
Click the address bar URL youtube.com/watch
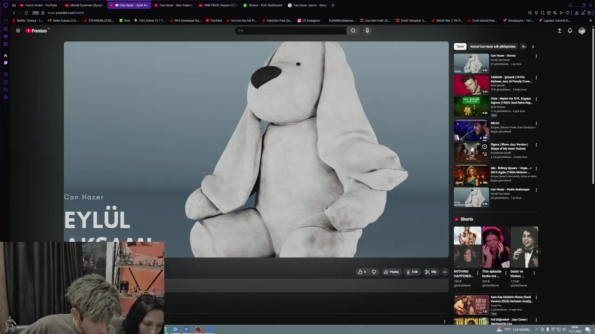pos(66,13)
